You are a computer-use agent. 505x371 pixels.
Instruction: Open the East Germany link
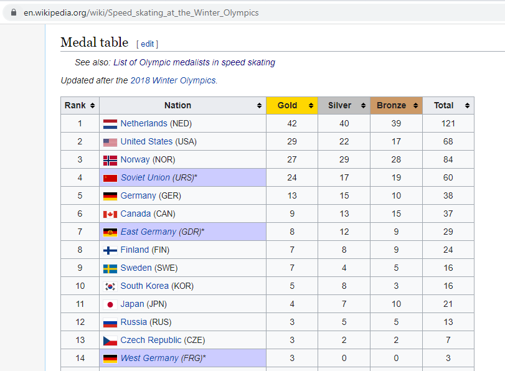pos(148,232)
